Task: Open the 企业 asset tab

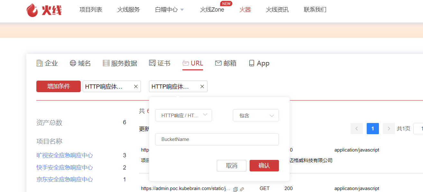Action: 47,63
